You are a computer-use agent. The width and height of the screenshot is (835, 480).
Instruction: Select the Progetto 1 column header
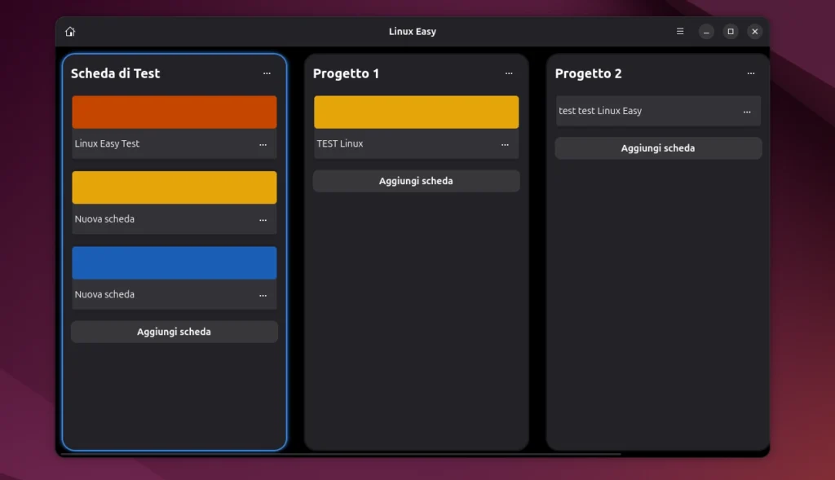tap(346, 73)
